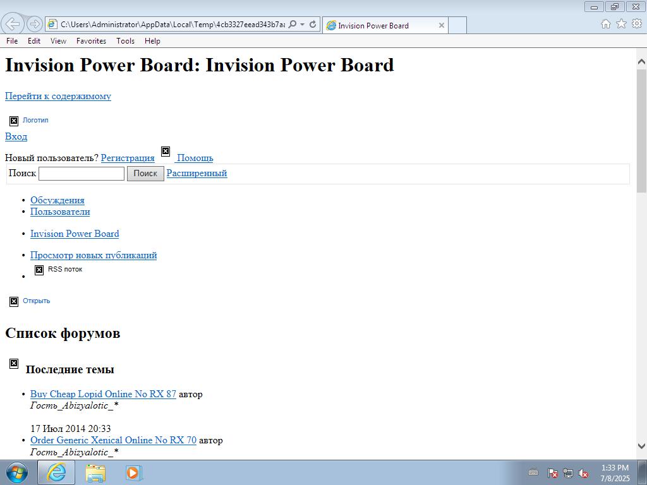This screenshot has width=647, height=485.
Task: Click the address bar URL field
Action: point(172,25)
